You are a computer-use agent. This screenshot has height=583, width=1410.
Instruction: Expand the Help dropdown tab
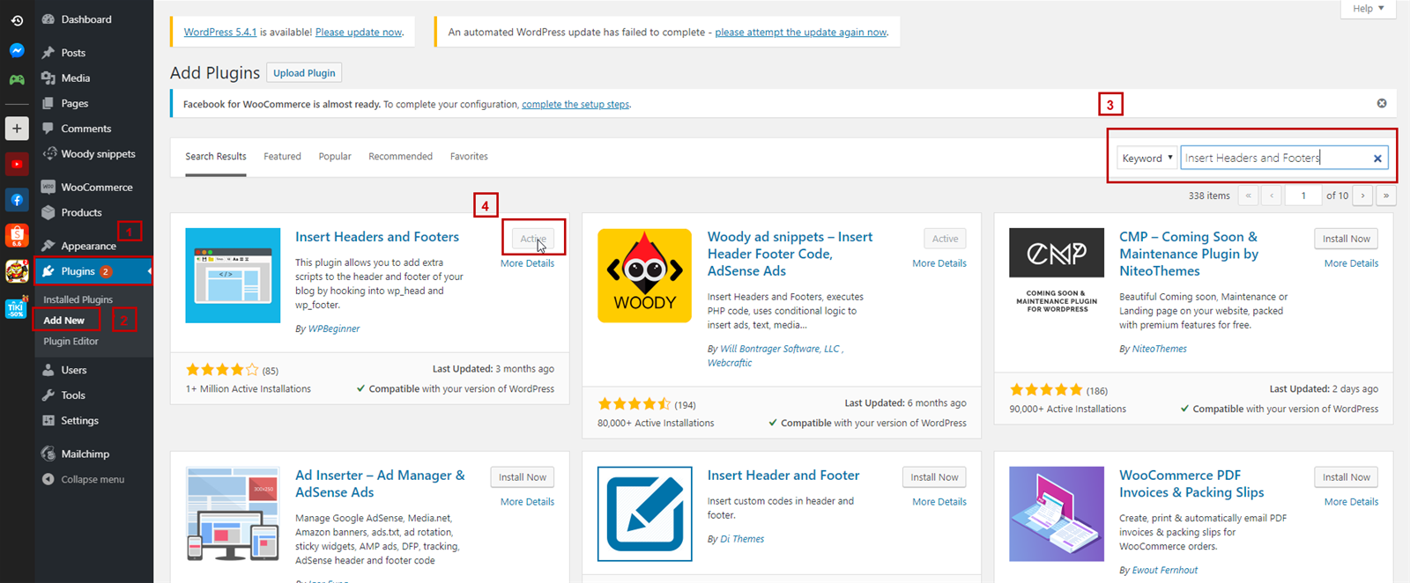[1369, 9]
